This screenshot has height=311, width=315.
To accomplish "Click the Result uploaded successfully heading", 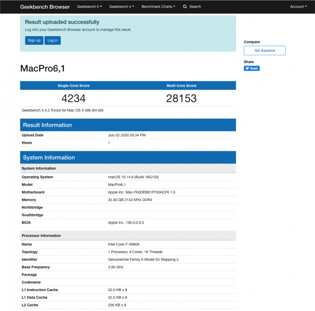I will (62, 22).
